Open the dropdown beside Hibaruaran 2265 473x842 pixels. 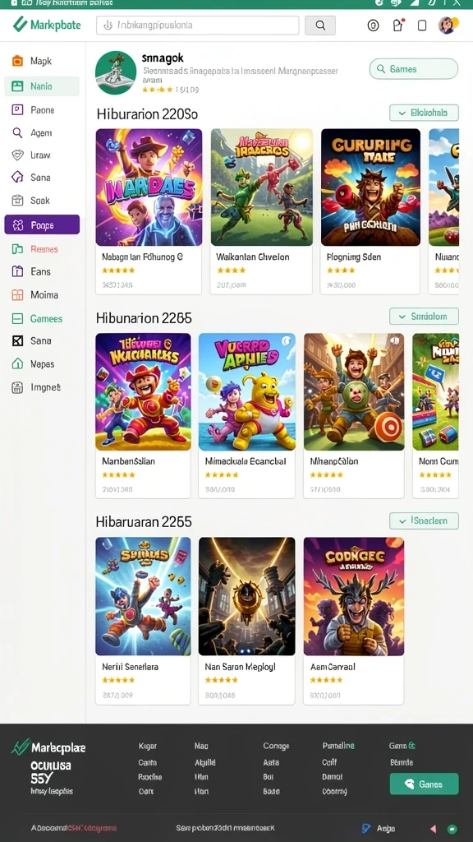[425, 520]
